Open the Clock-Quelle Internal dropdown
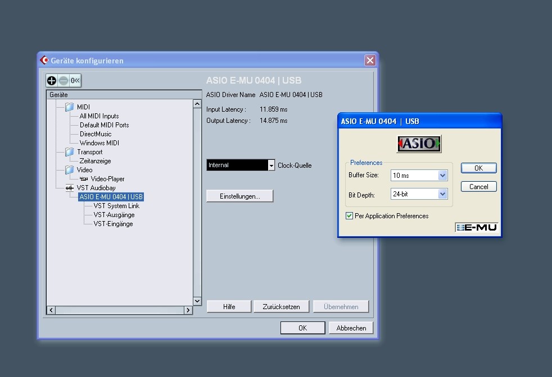This screenshot has width=552, height=377. click(271, 165)
